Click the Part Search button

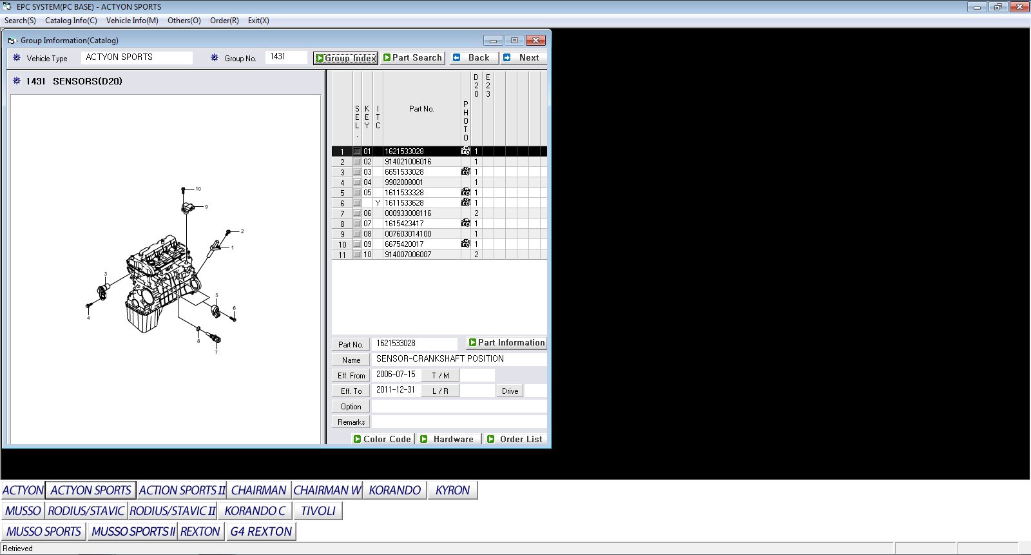(412, 57)
